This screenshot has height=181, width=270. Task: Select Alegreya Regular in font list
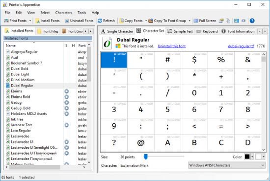[x=24, y=52]
